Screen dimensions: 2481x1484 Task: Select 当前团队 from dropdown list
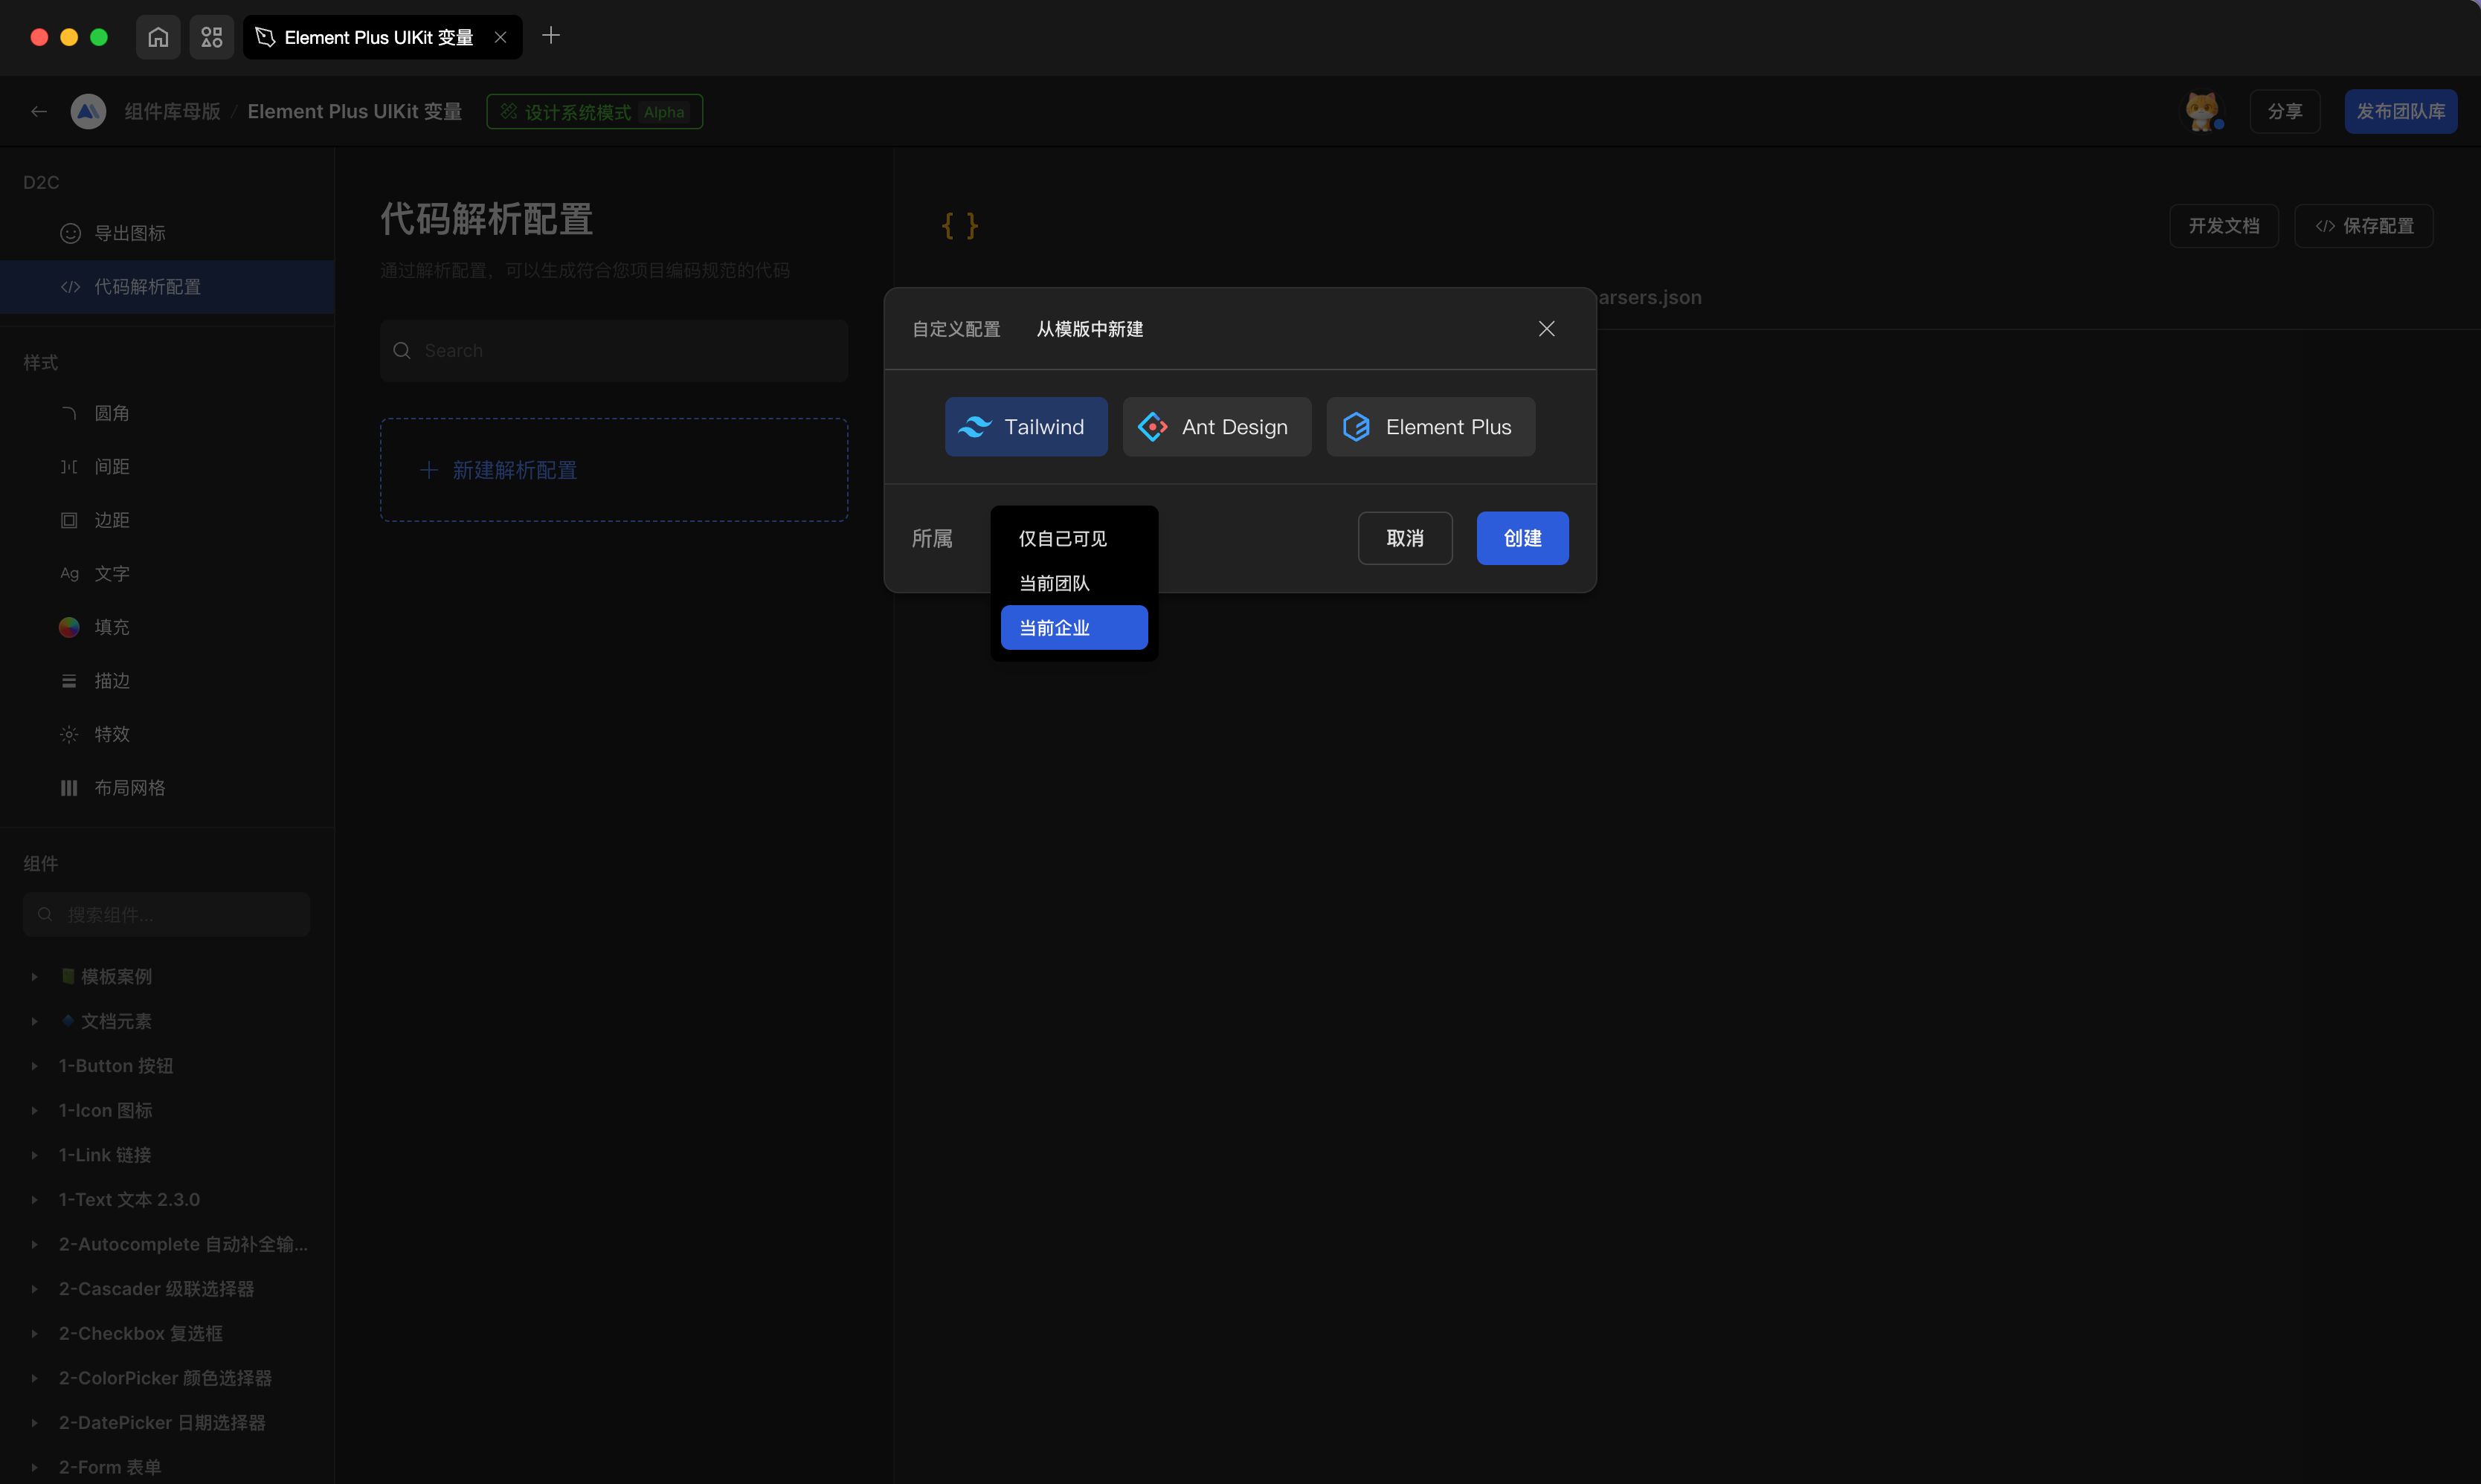(1074, 583)
